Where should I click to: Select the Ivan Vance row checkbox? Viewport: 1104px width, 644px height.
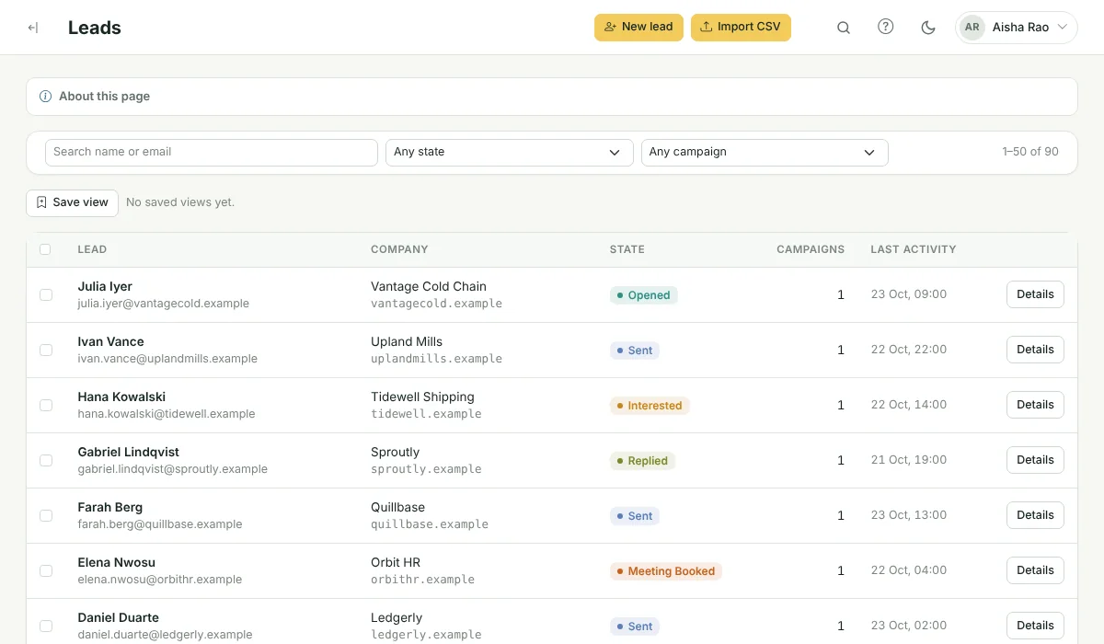coord(45,350)
